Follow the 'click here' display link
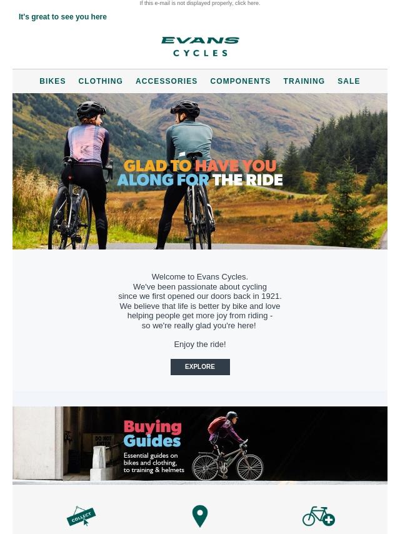The image size is (400, 534). click(x=247, y=3)
